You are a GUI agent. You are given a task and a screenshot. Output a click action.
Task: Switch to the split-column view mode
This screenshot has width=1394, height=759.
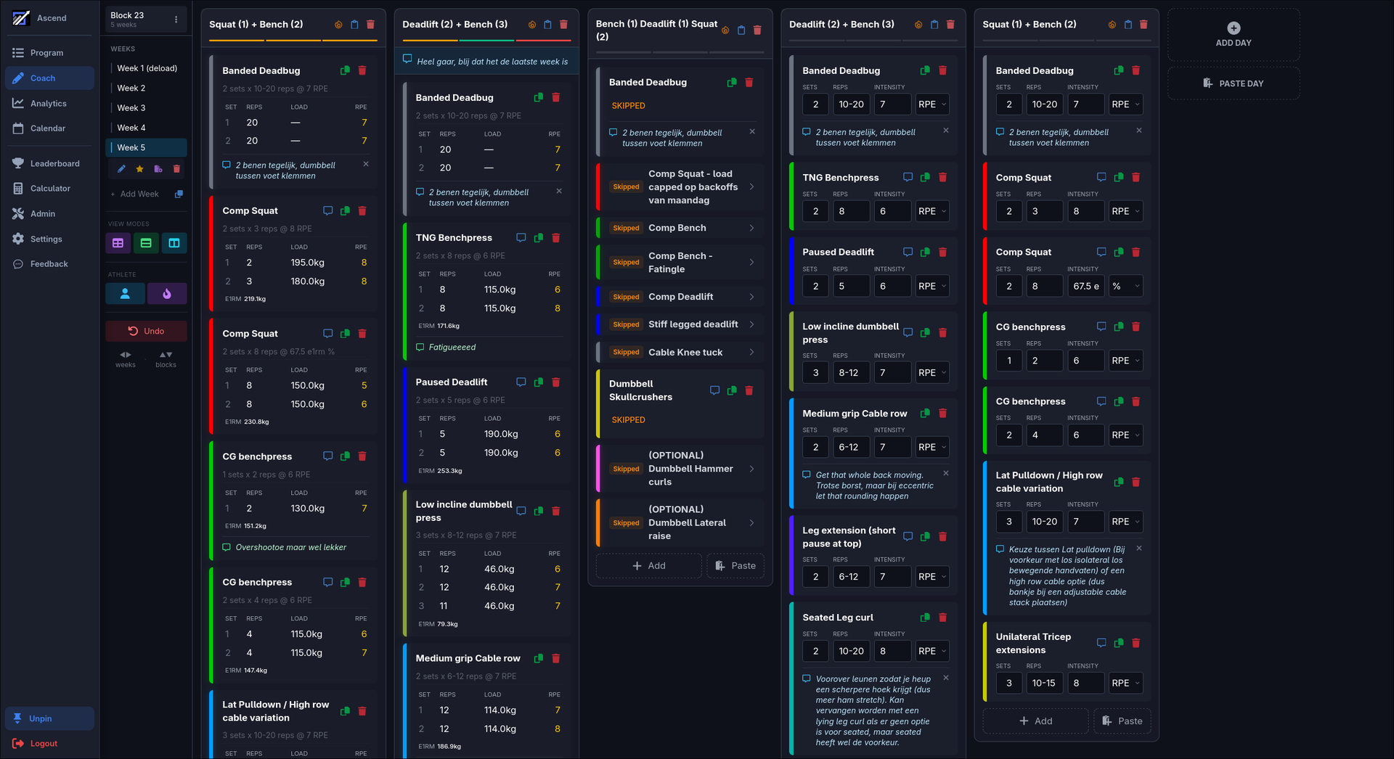(x=174, y=243)
